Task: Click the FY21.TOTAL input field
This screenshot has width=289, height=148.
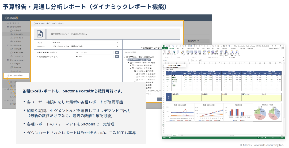Action: (95, 53)
